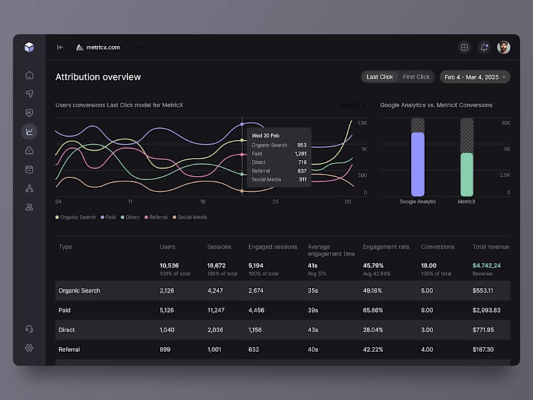Open the notifications bell icon
This screenshot has width=533, height=400.
pos(484,47)
